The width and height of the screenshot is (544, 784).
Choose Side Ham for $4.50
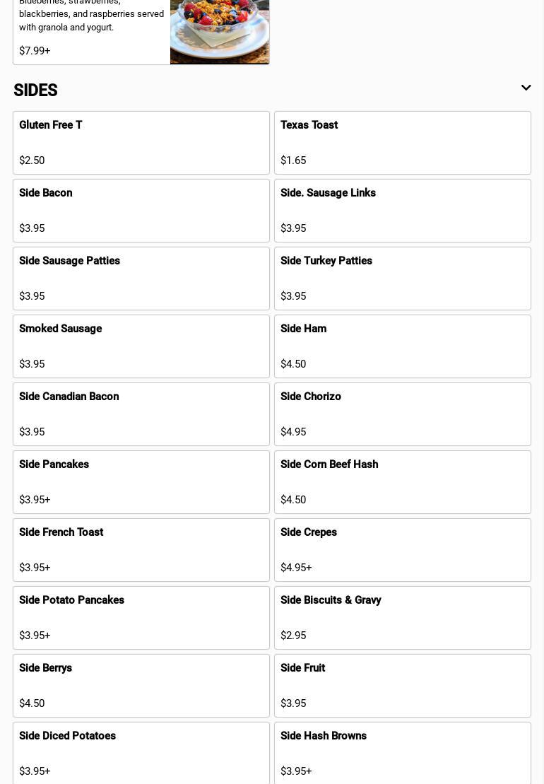(x=403, y=346)
